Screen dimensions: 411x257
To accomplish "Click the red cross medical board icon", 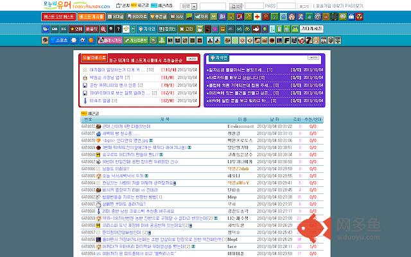I will 257,17.
